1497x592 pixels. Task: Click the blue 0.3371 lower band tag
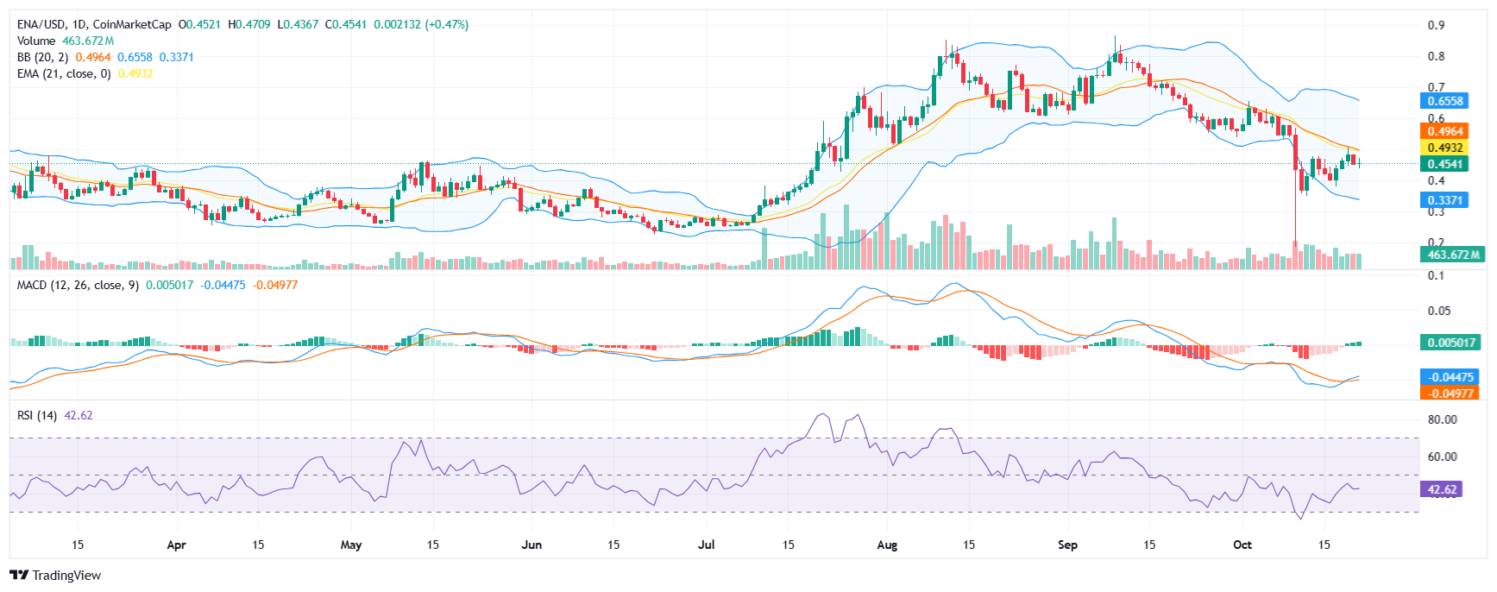click(x=1444, y=200)
